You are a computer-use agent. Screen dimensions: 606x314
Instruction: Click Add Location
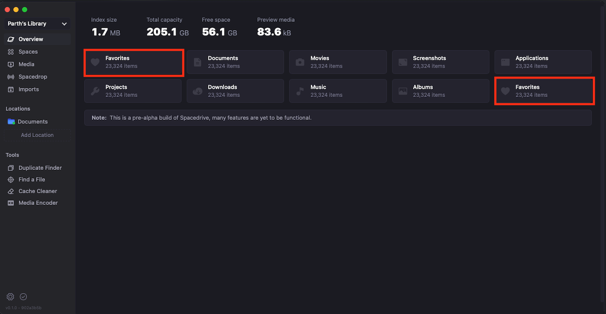(x=37, y=135)
